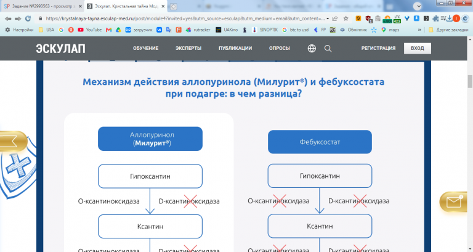Click the Фебуксостат blue box

pos(320,142)
